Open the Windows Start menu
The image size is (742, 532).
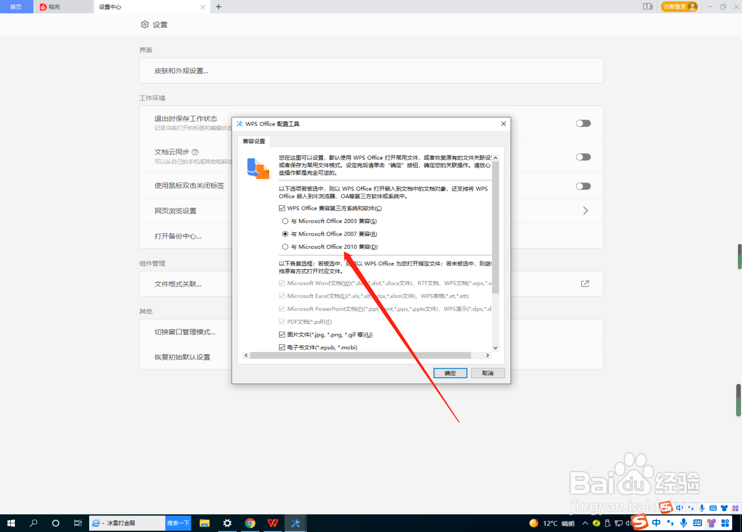tap(11, 523)
